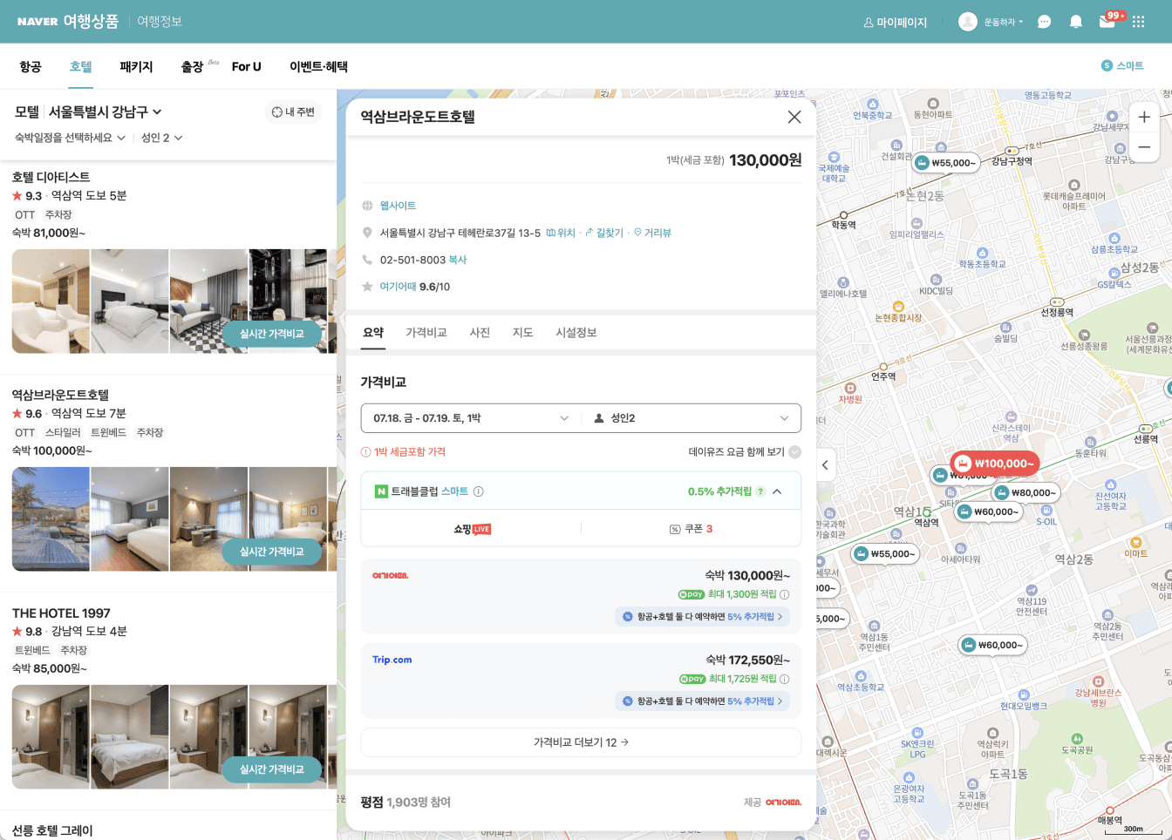
Task: Click the user profile avatar icon
Action: (967, 22)
